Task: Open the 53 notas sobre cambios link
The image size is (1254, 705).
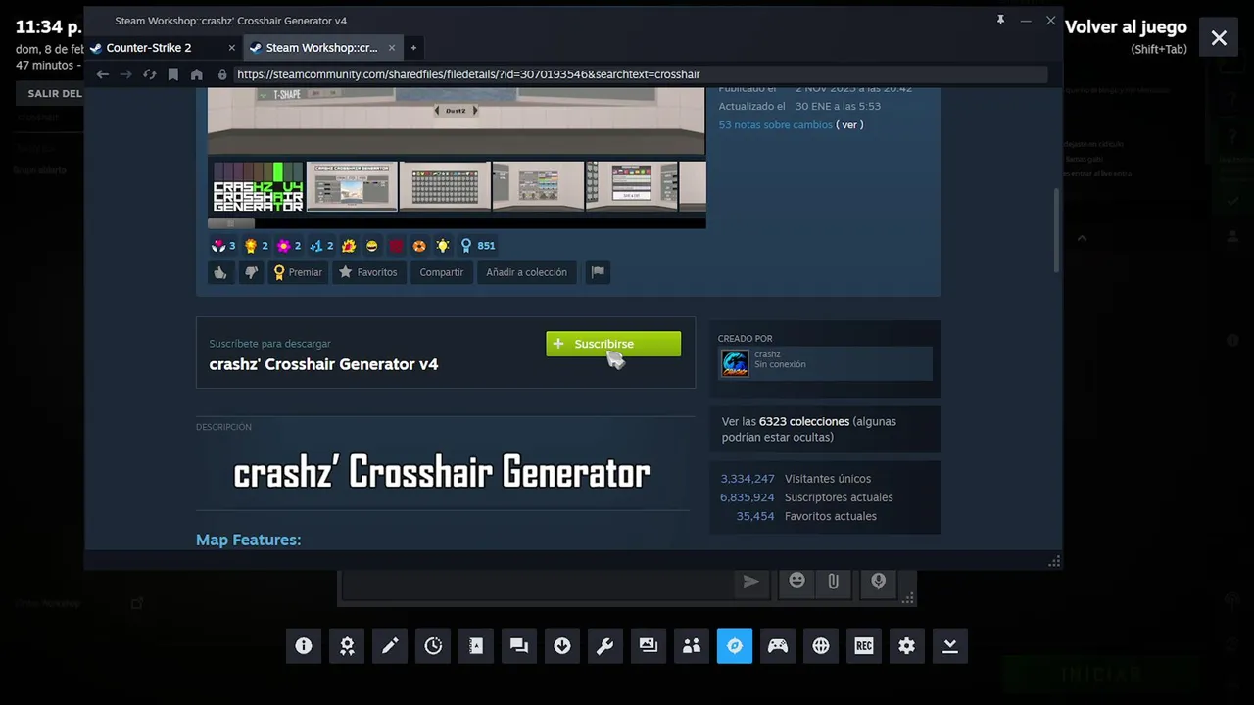Action: (776, 125)
